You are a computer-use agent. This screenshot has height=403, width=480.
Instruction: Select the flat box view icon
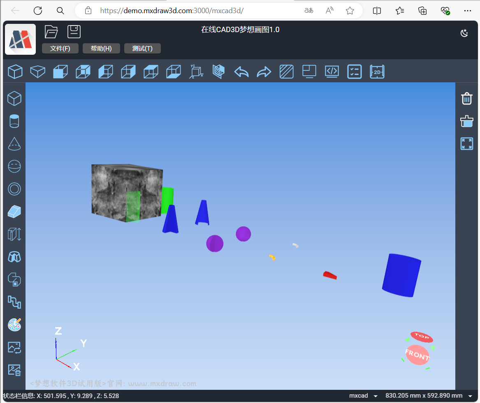(x=38, y=72)
